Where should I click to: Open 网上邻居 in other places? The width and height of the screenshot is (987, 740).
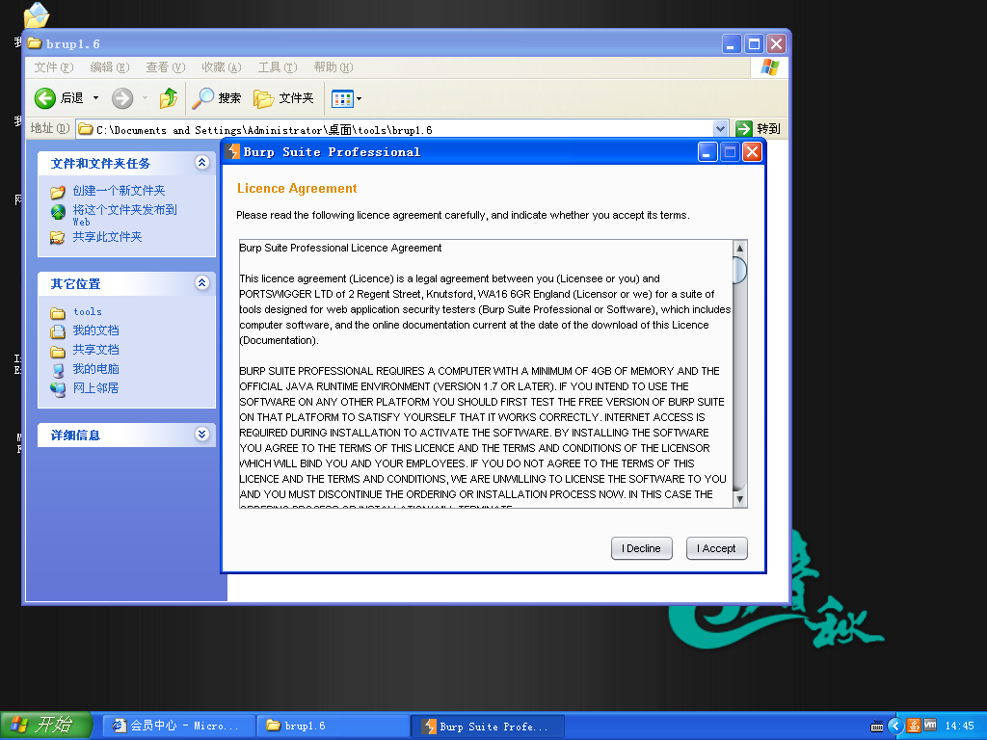tap(95, 388)
